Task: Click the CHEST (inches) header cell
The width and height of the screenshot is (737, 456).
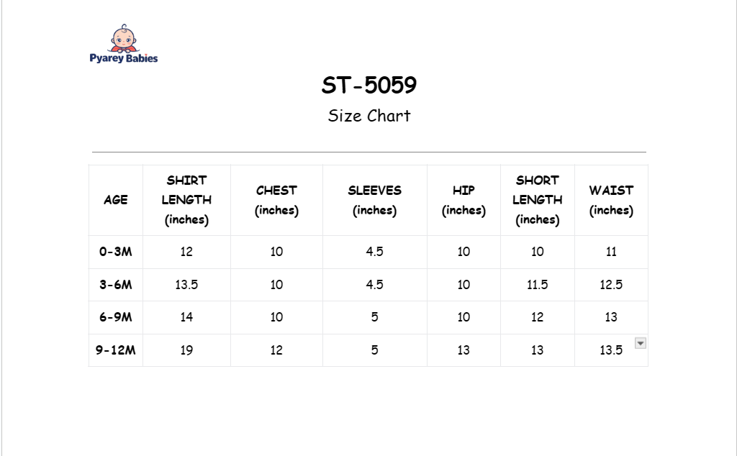Action: (276, 200)
